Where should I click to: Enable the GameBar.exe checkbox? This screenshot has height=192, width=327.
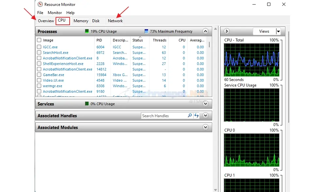[39, 74]
